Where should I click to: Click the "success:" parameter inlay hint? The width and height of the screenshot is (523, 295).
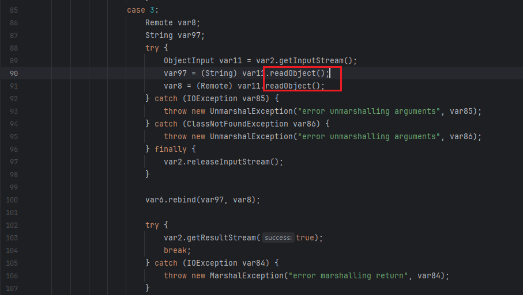coord(279,237)
